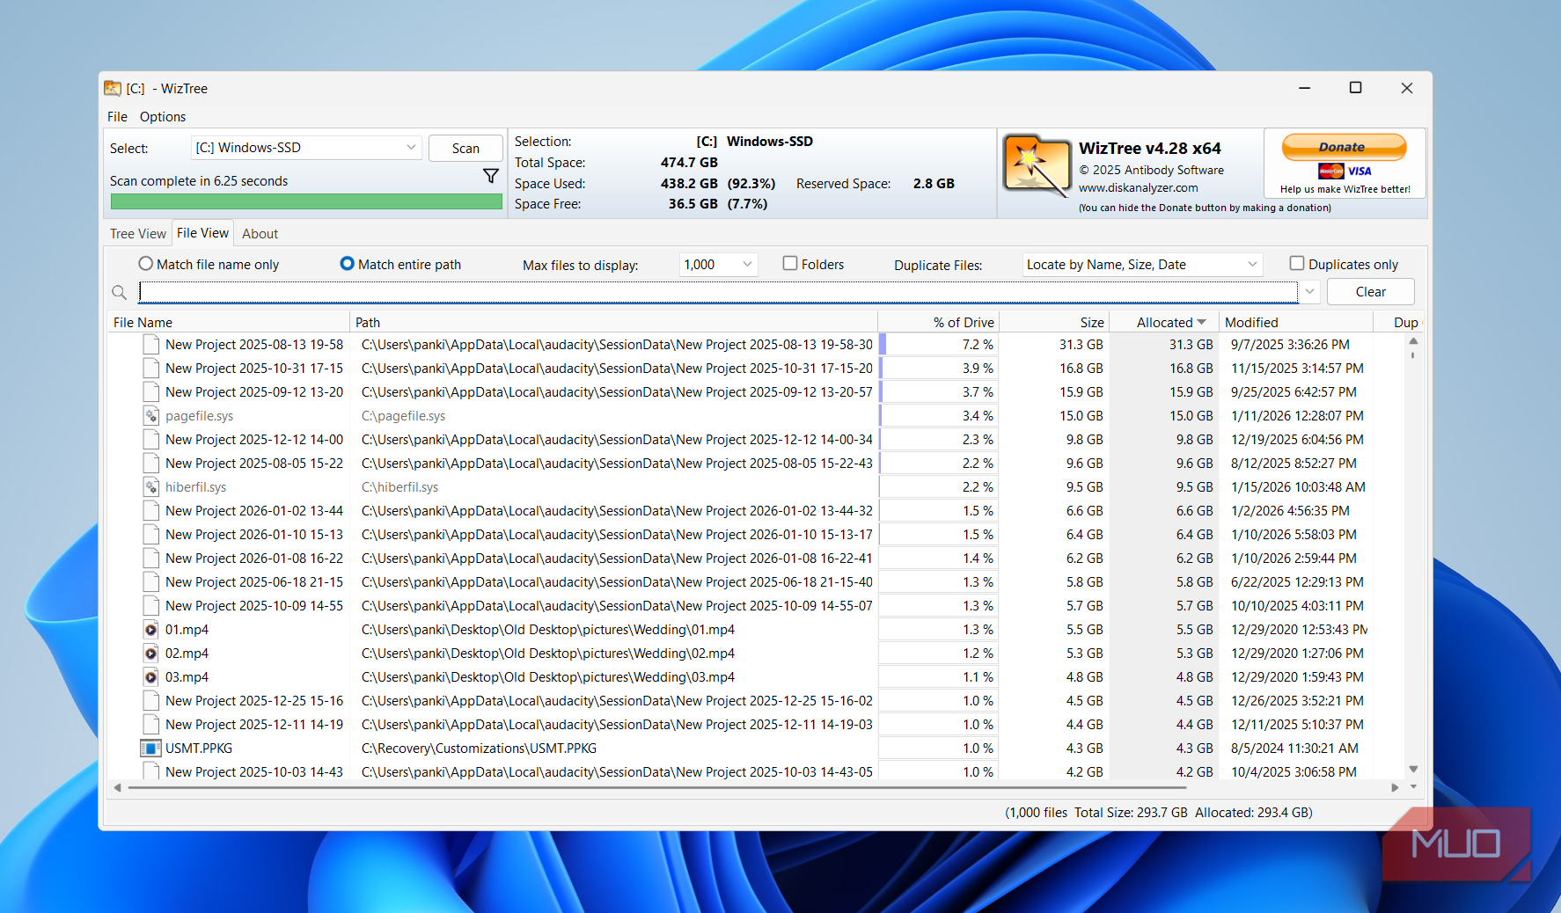
Task: Sort by File Name column header
Action: click(229, 323)
